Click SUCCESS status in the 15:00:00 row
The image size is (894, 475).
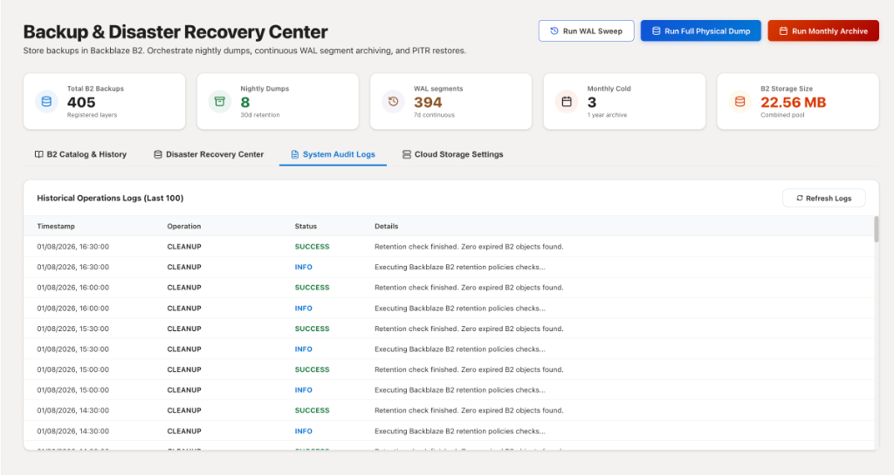coord(312,370)
